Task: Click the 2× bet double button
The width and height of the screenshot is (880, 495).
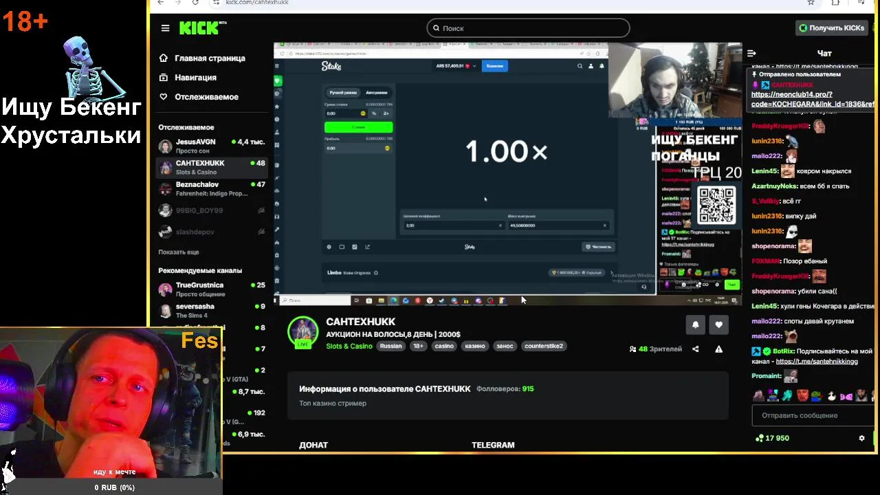Action: pyautogui.click(x=386, y=113)
